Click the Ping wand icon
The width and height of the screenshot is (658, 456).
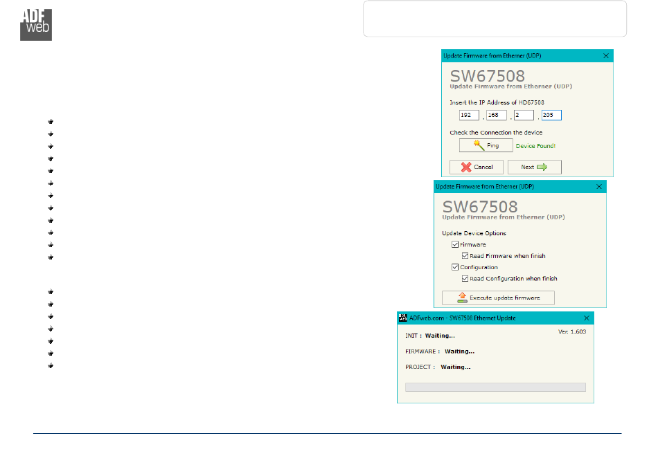[x=479, y=145]
